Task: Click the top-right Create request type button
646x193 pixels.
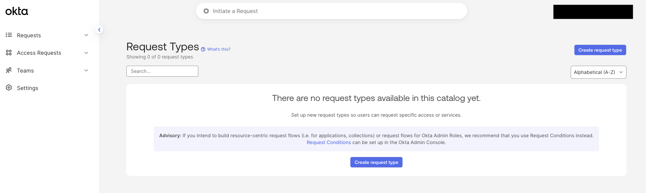Action: (x=600, y=50)
